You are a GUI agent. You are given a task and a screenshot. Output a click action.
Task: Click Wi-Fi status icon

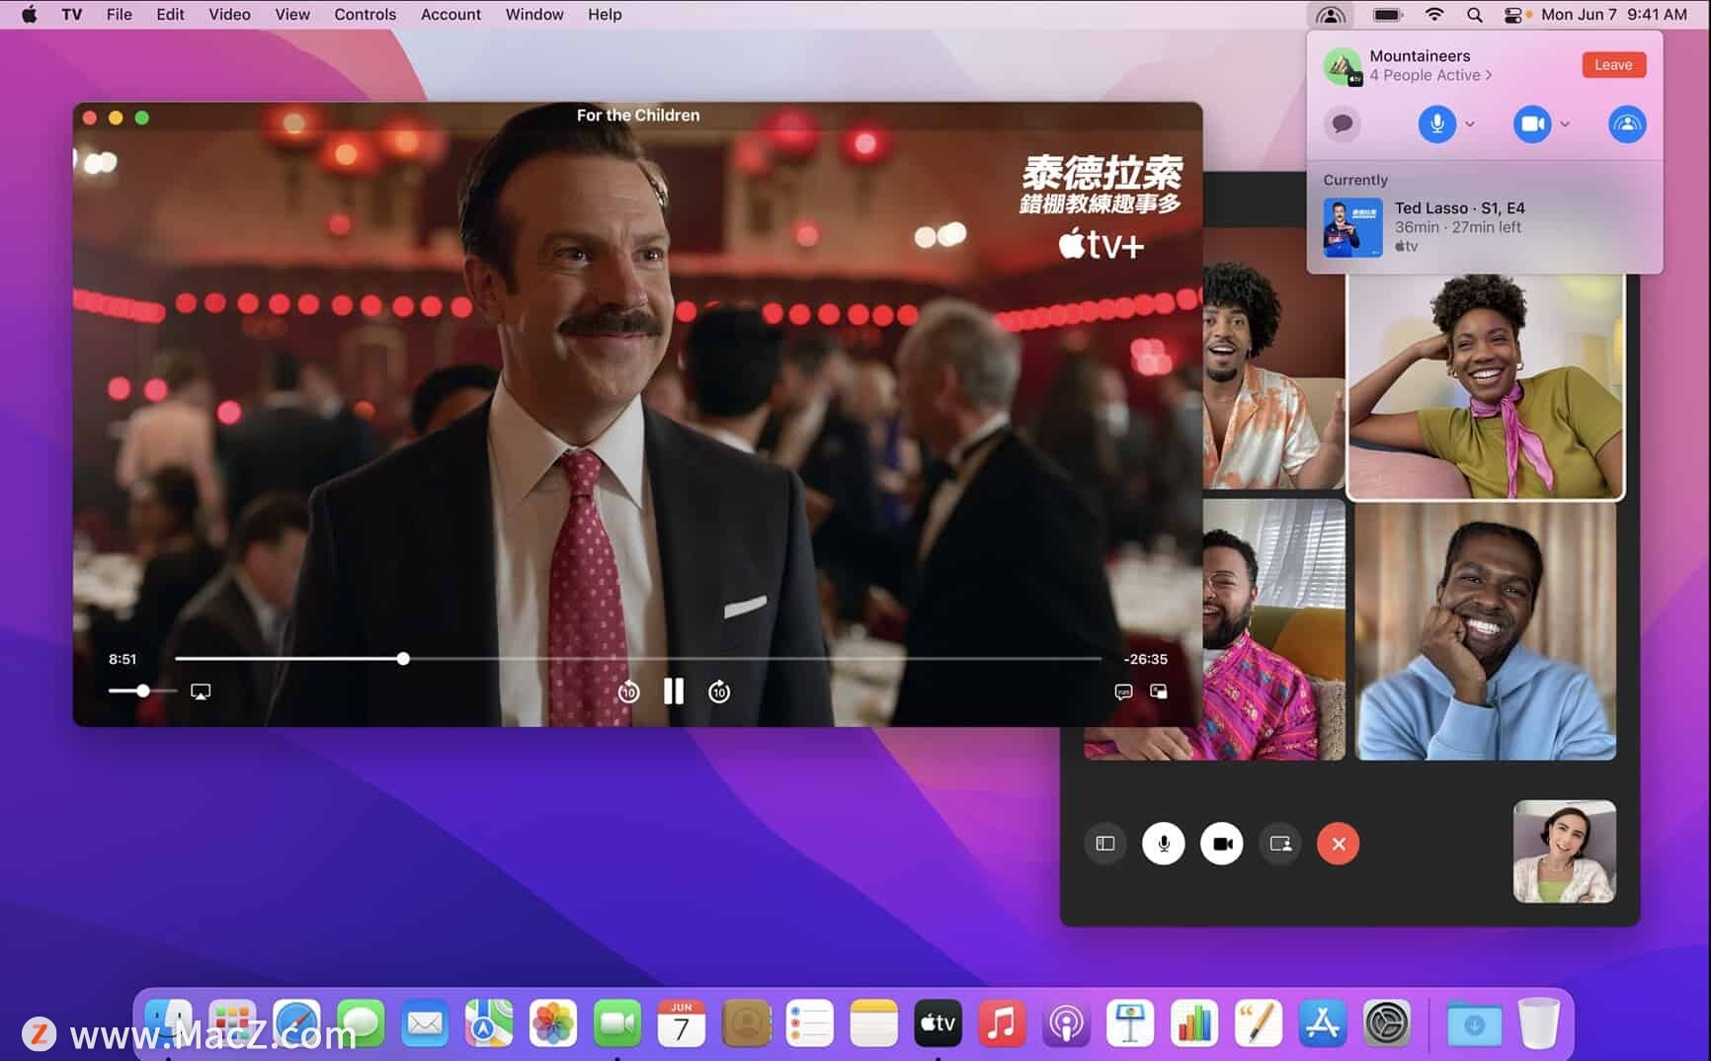point(1434,15)
